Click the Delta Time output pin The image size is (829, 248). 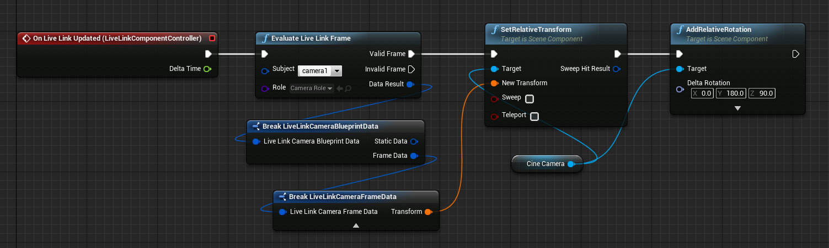coord(207,69)
